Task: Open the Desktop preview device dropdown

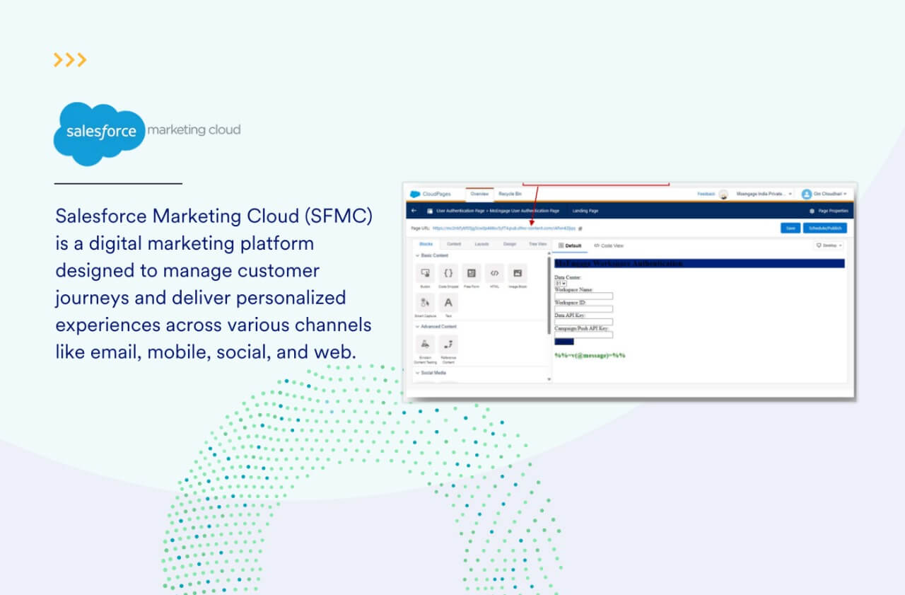Action: click(x=829, y=245)
